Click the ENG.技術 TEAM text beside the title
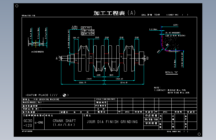This screenshot has width=216, height=140. (150, 15)
